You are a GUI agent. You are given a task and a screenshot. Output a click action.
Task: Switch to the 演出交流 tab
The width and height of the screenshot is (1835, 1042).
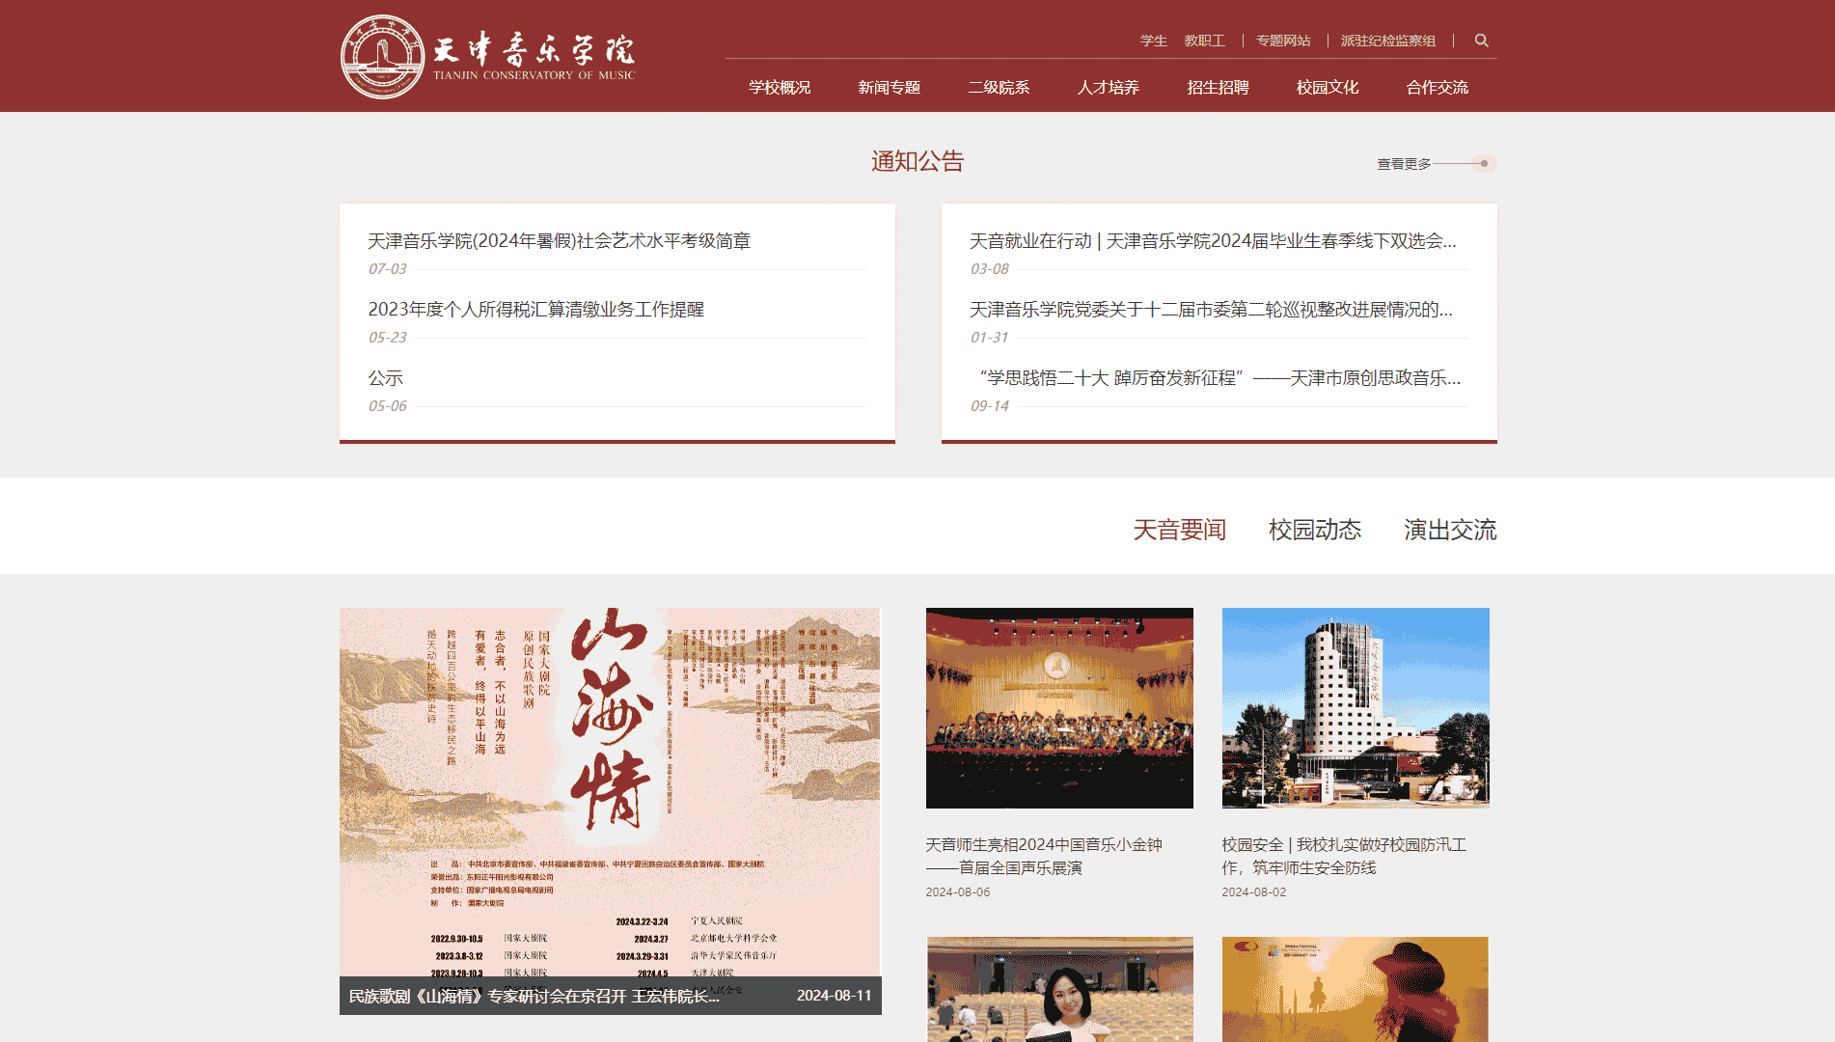pos(1450,530)
